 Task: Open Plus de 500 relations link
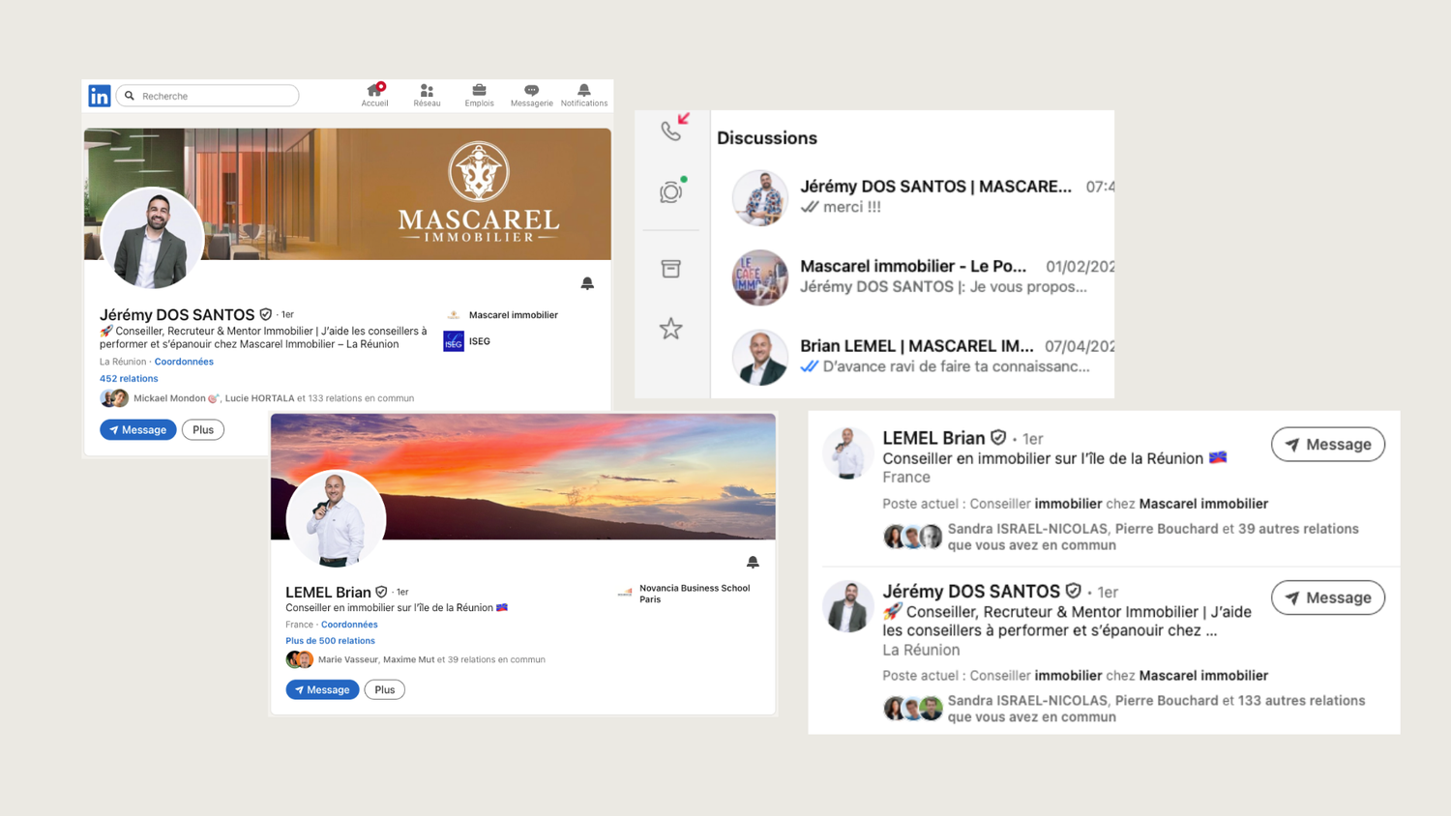[330, 641]
